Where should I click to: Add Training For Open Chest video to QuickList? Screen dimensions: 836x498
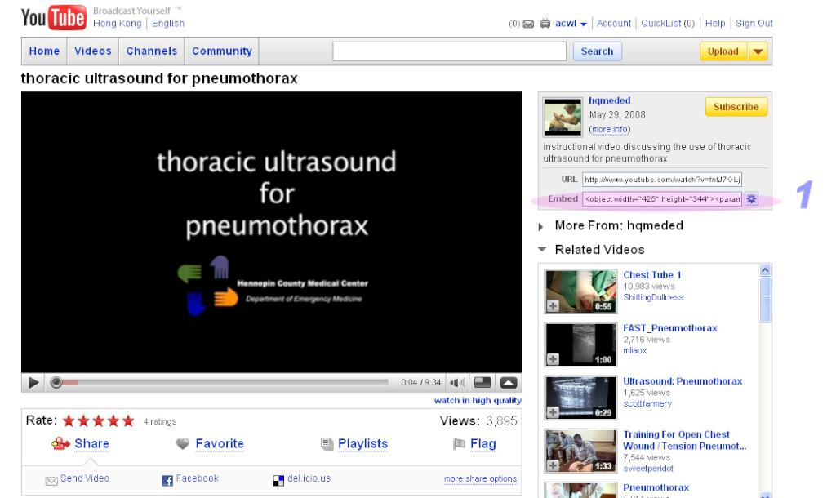[553, 466]
